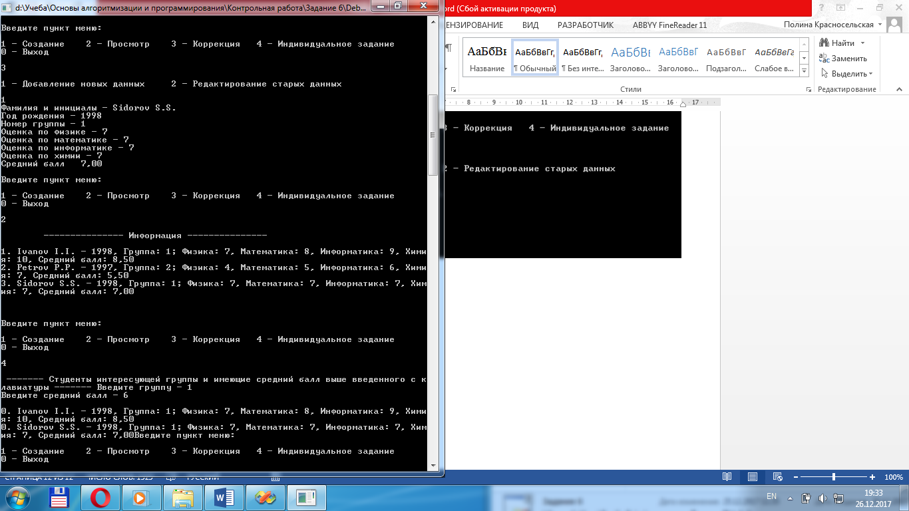
Task: Click the power/battery tray icon
Action: tap(807, 498)
